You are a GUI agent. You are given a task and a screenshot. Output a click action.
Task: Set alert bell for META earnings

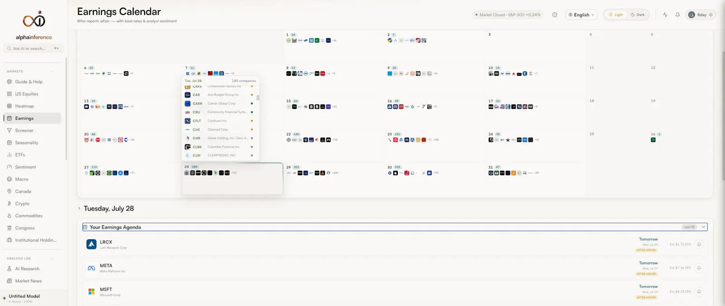pyautogui.click(x=699, y=268)
